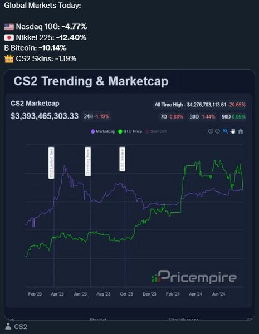
Task: Select the magnifier selection zoom tool
Action: coord(225,131)
